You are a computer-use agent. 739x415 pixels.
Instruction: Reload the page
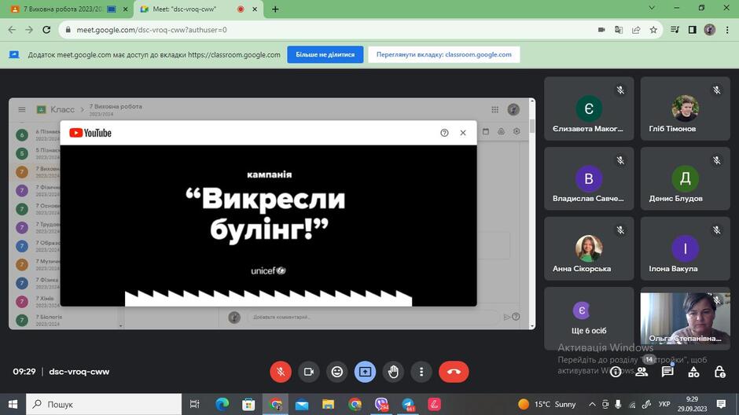(x=46, y=30)
